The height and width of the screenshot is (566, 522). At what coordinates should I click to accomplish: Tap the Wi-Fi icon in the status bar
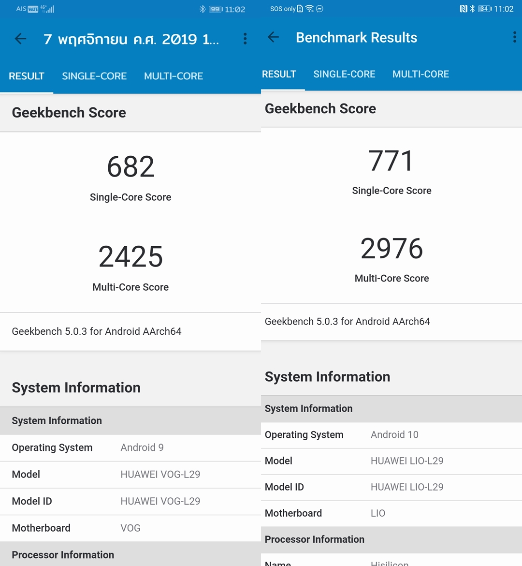coord(309,9)
